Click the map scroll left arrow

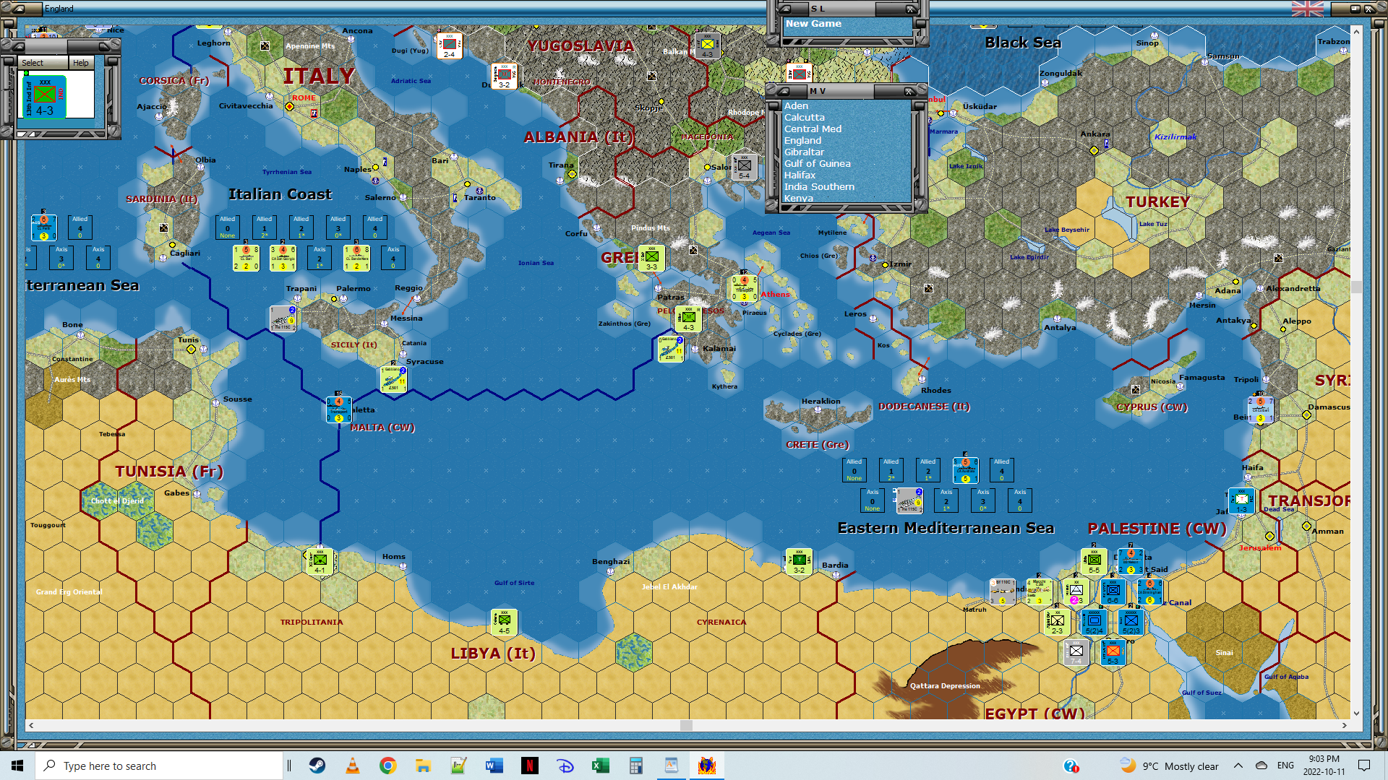click(30, 725)
